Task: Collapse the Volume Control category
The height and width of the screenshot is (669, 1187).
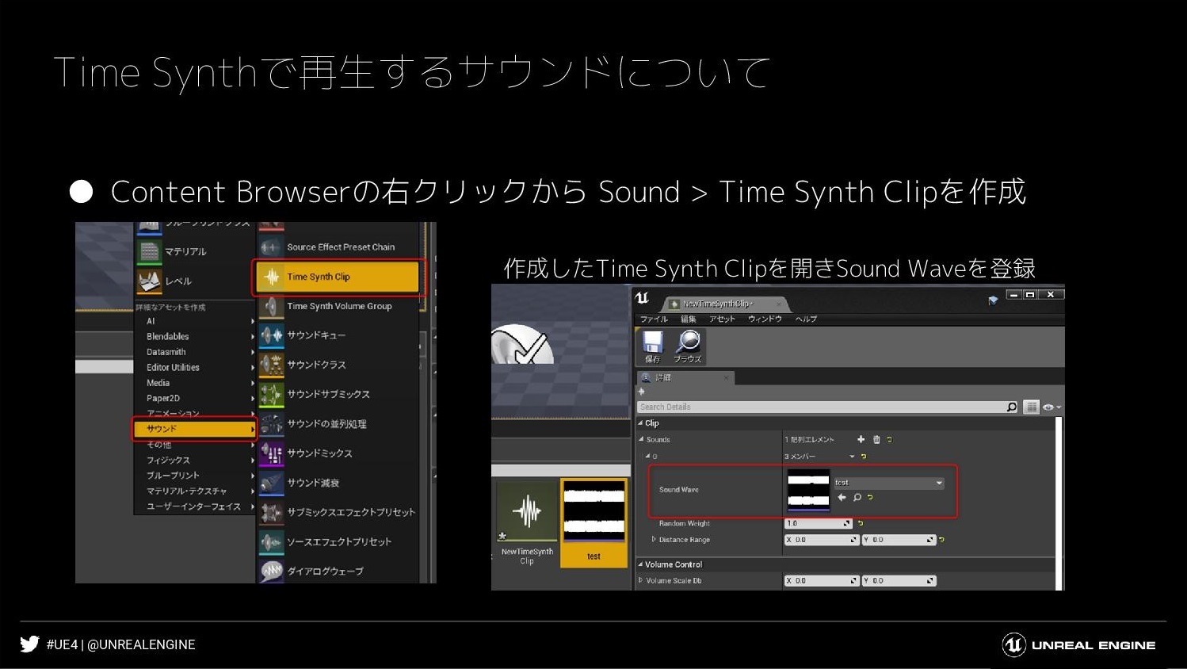Action: tap(641, 564)
